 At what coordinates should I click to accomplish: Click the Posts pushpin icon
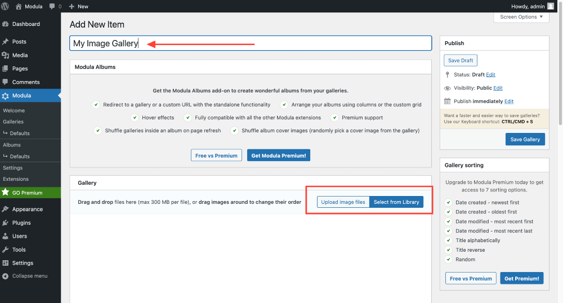pyautogui.click(x=6, y=42)
